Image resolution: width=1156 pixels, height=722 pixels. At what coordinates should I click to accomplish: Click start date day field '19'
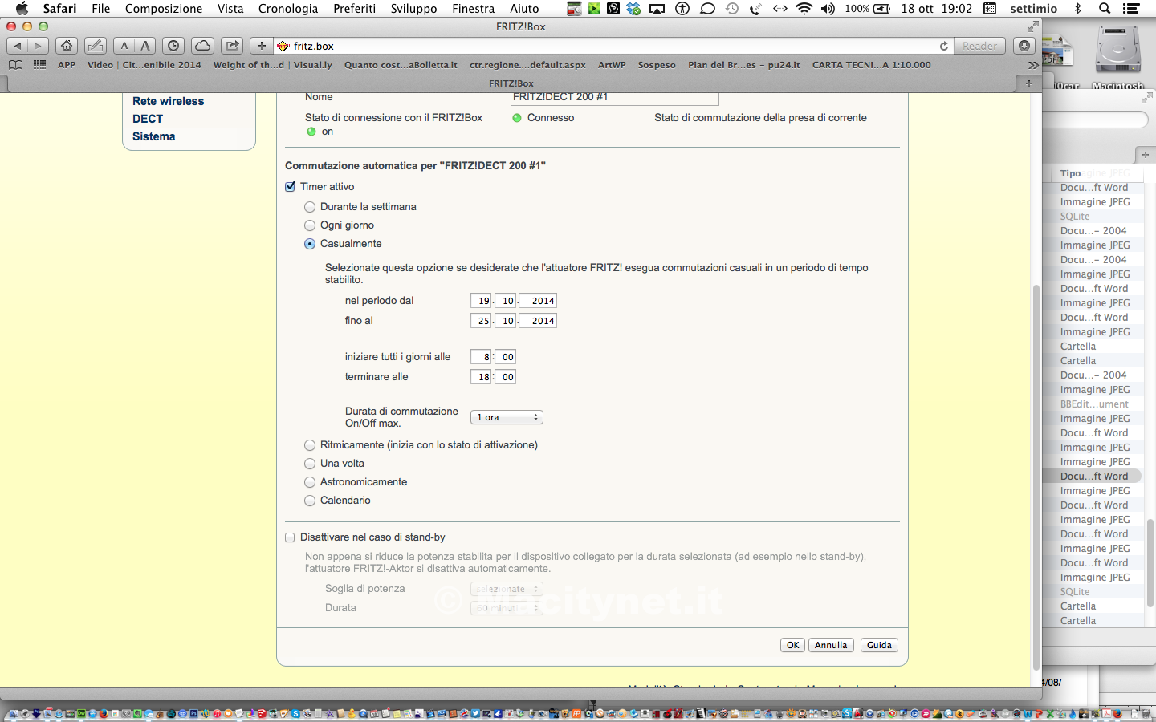tap(482, 301)
